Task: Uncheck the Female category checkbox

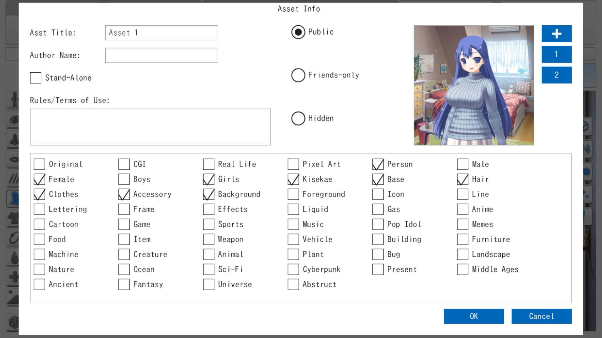Action: tap(39, 179)
